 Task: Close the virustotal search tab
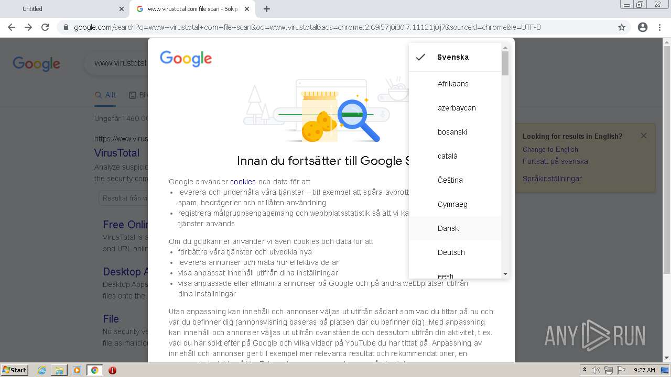247,9
